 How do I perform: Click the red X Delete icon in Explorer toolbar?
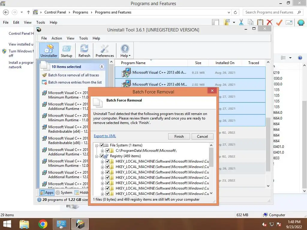point(270,22)
